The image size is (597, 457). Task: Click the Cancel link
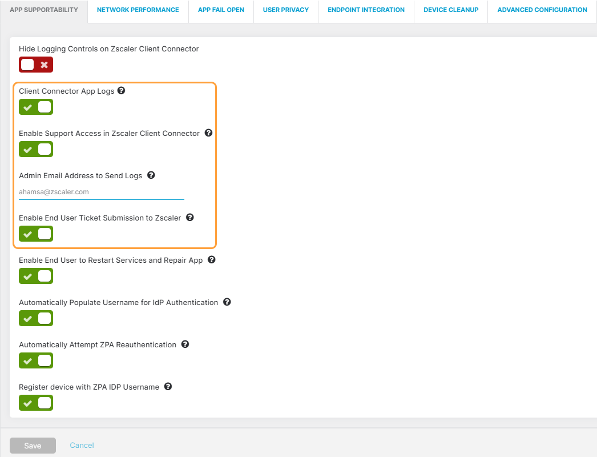82,445
